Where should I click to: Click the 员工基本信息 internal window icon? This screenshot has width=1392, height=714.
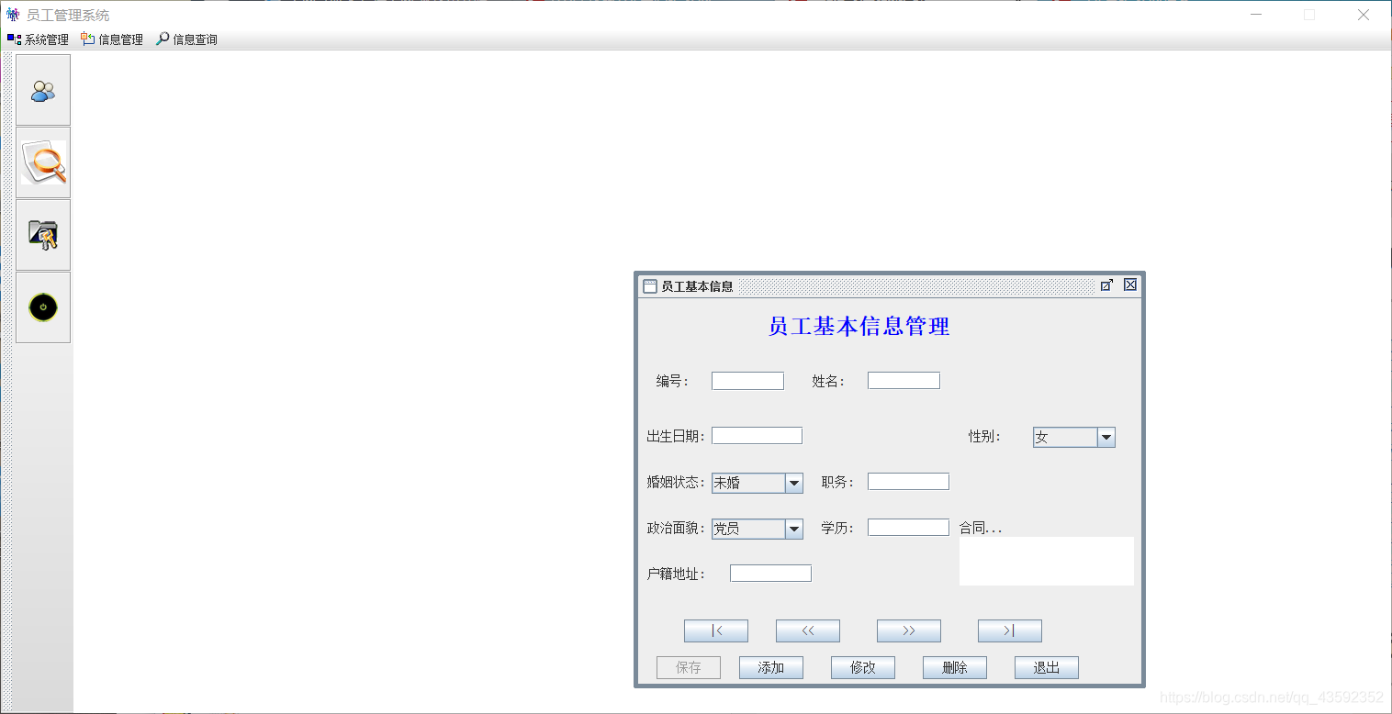click(x=650, y=286)
